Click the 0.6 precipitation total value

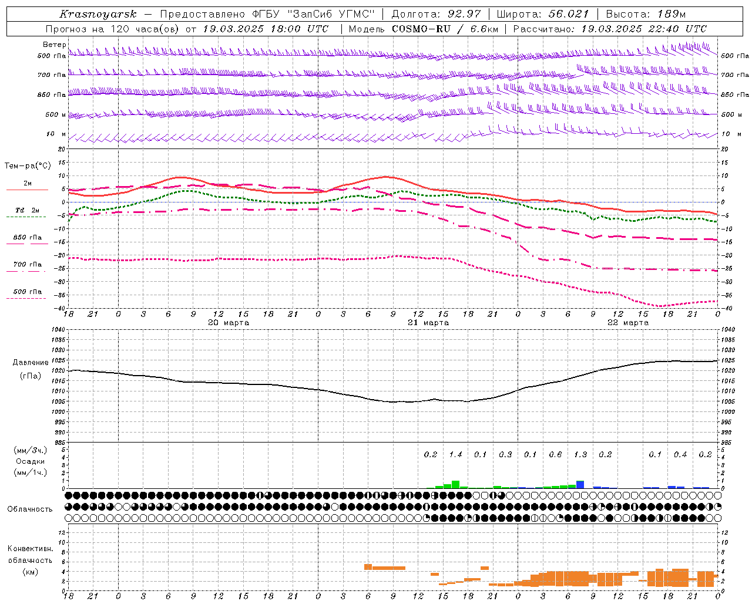(555, 454)
